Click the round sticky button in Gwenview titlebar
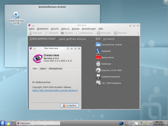Screen dimensions: 168x126 coord(33,25)
